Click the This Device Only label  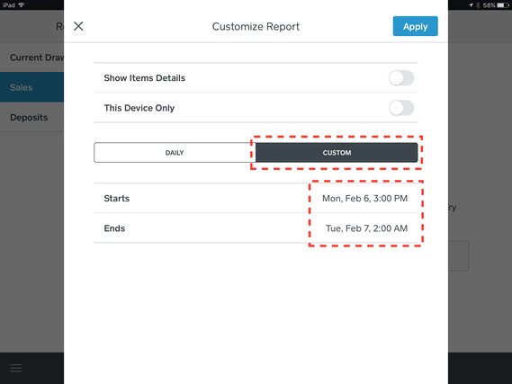pos(139,108)
